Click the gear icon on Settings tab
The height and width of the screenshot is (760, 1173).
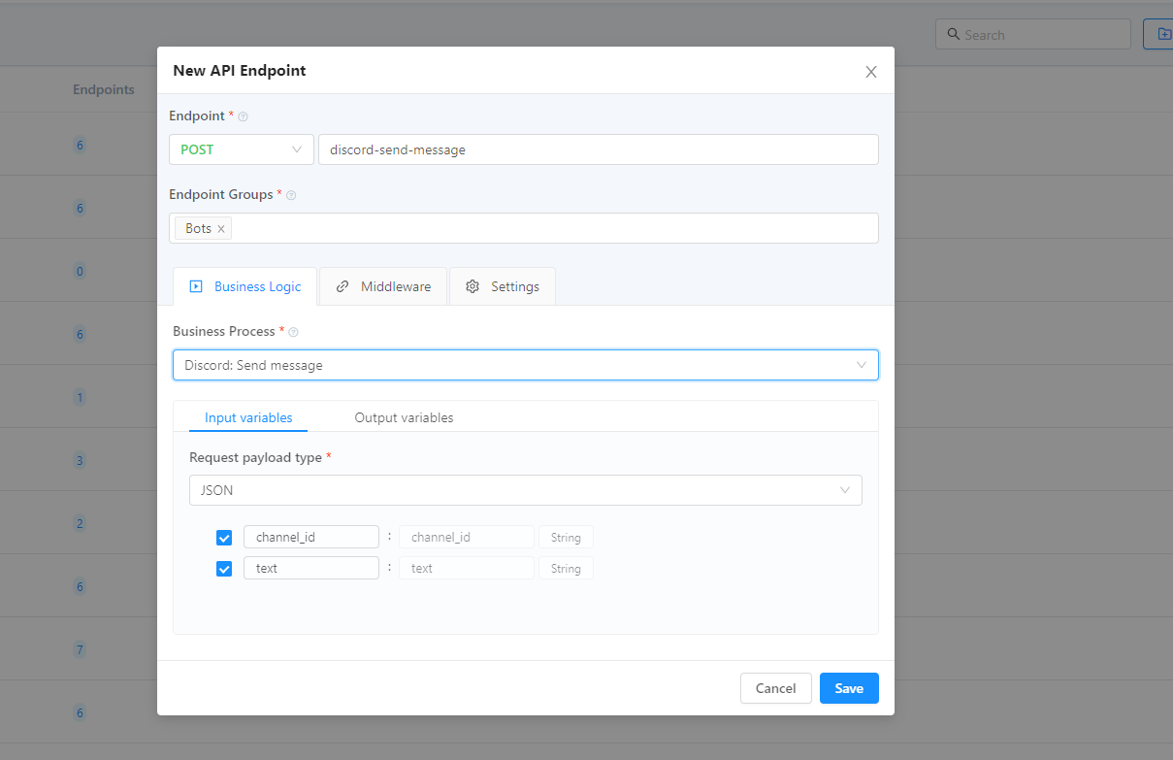pos(472,285)
